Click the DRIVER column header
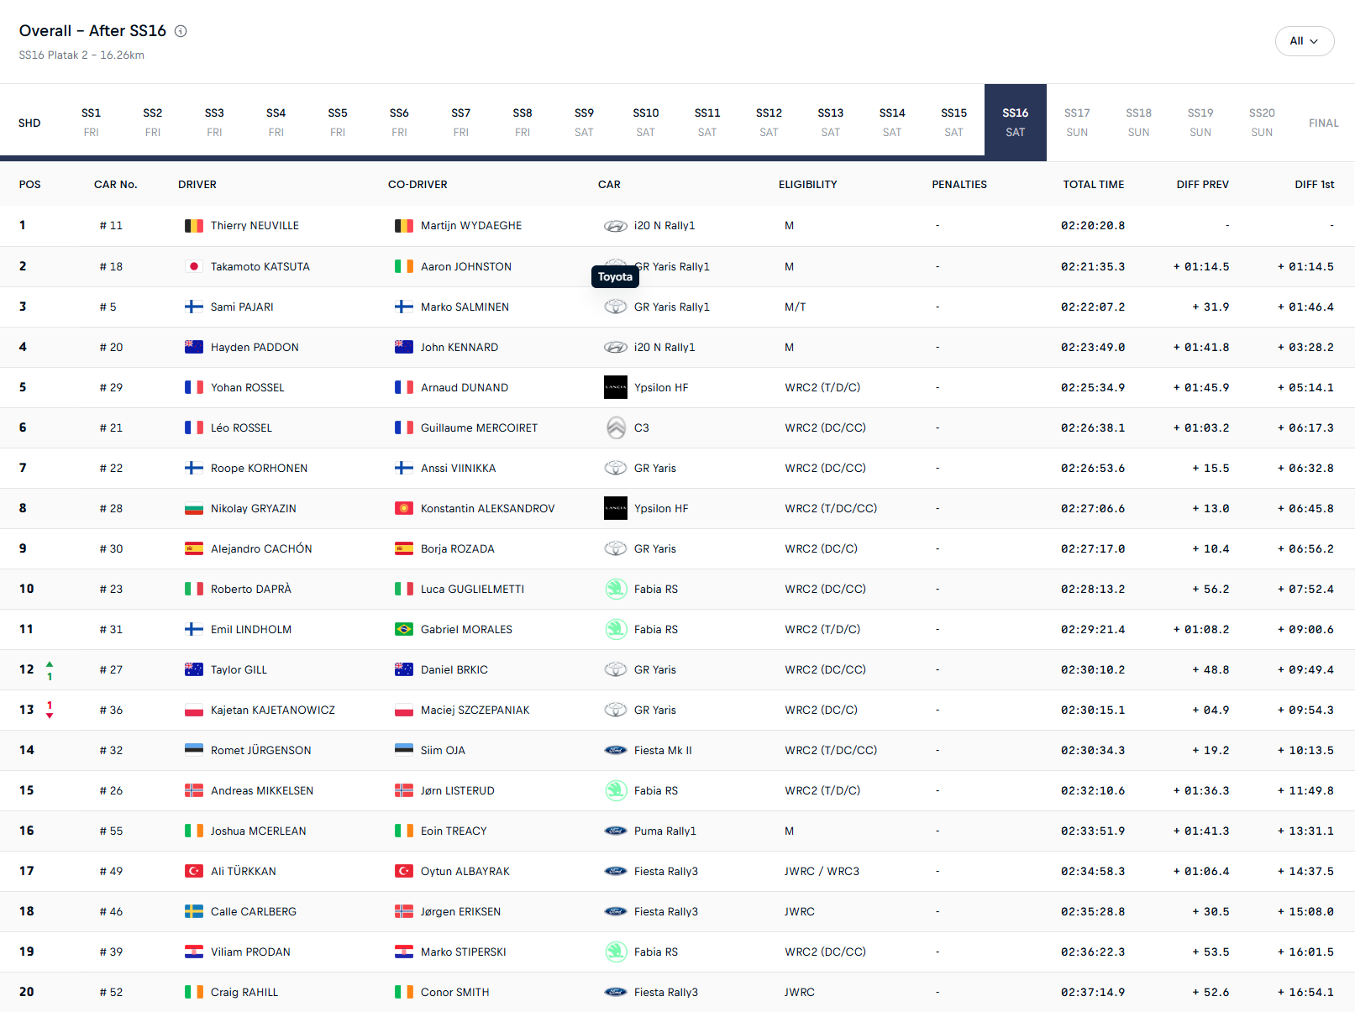 [x=197, y=185]
